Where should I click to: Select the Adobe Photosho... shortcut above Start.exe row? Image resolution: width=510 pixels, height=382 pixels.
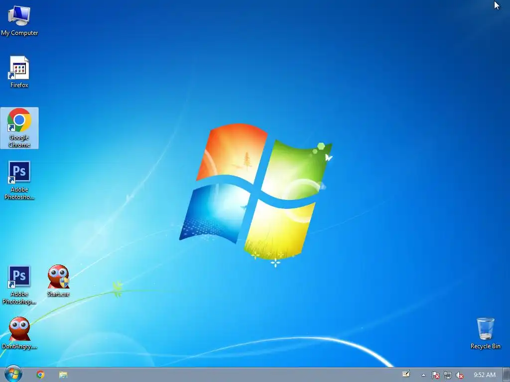tap(19, 180)
